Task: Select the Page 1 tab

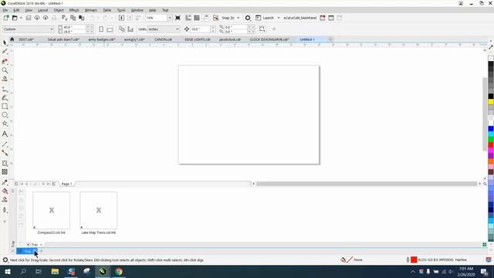Action: click(x=66, y=184)
